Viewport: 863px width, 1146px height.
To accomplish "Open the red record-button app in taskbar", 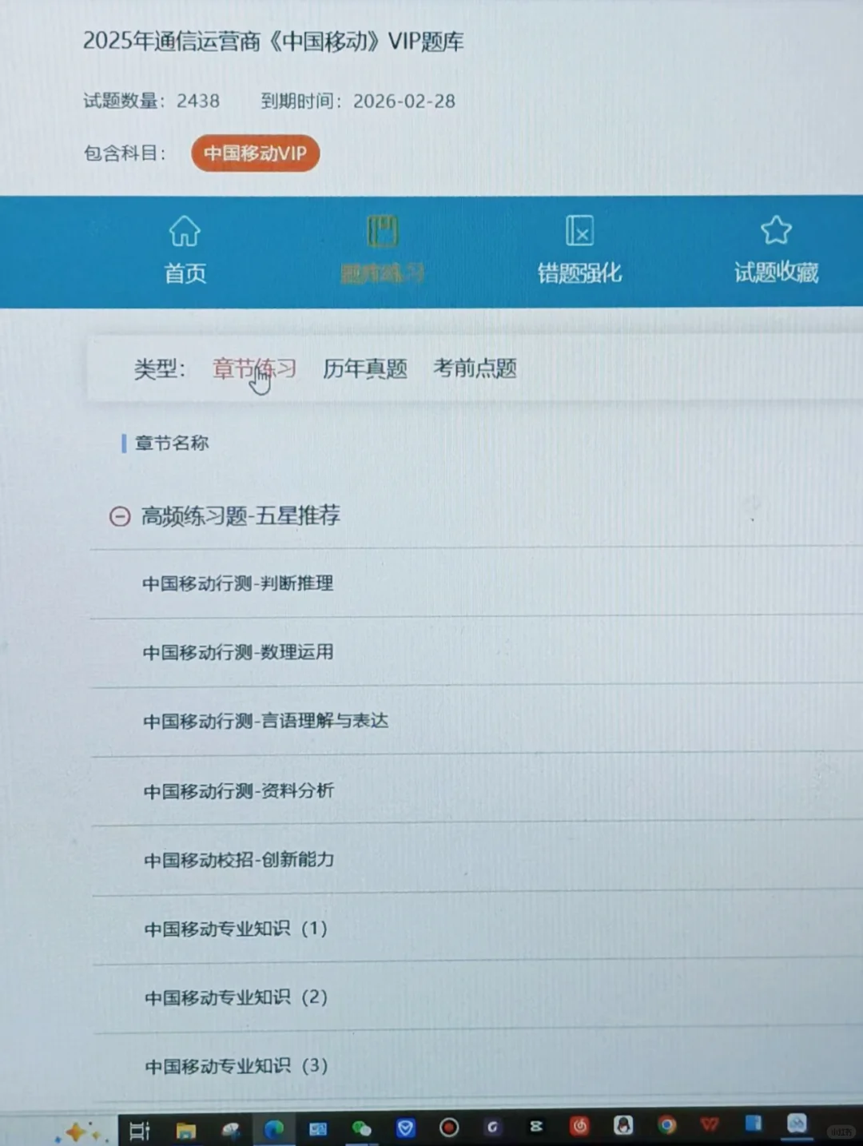I will [x=449, y=1128].
